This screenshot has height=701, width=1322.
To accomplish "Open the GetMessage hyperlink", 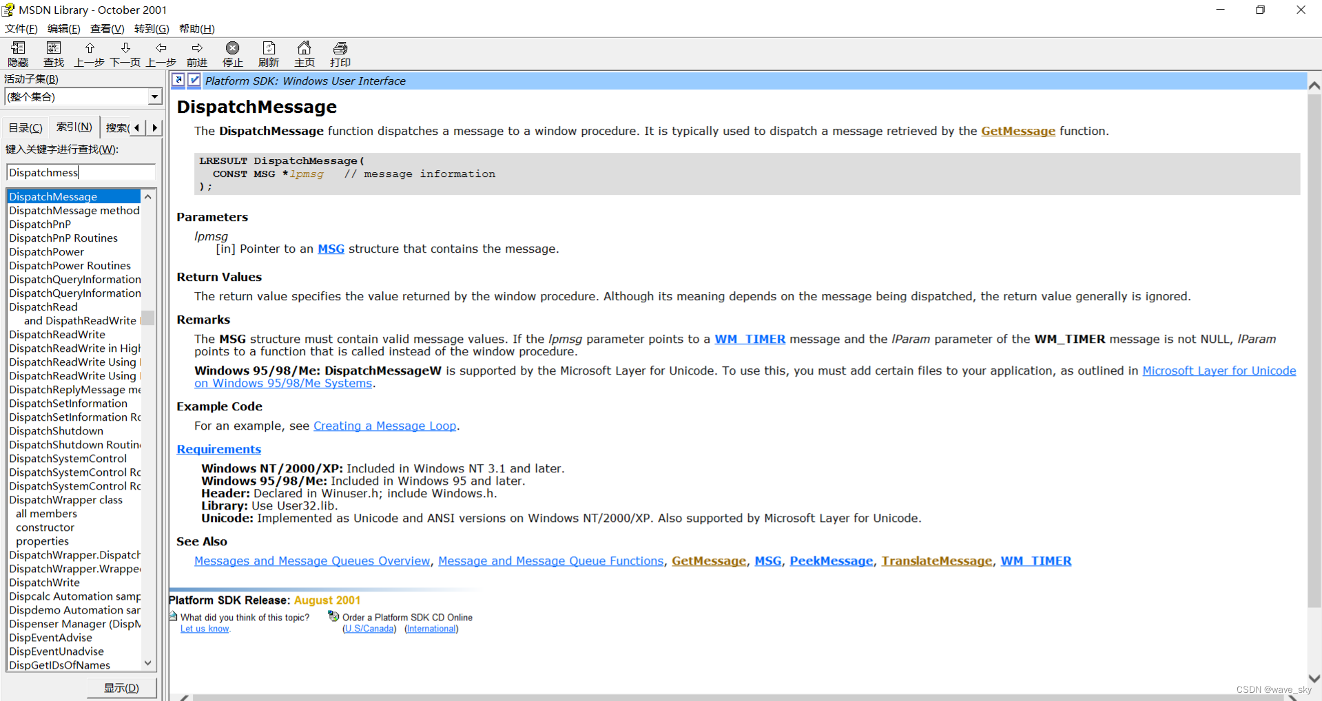I will tap(1018, 131).
